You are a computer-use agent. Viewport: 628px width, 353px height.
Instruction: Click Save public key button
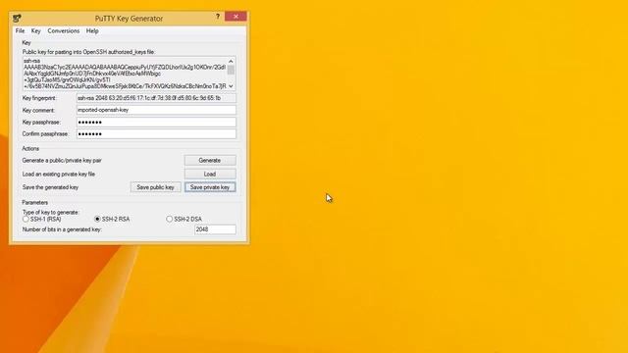click(x=155, y=187)
